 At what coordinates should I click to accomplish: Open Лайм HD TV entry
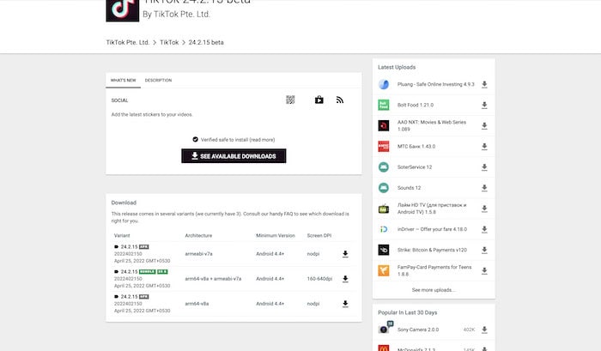point(432,209)
